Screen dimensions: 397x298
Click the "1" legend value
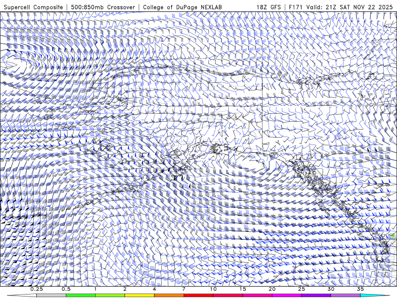click(x=95, y=289)
